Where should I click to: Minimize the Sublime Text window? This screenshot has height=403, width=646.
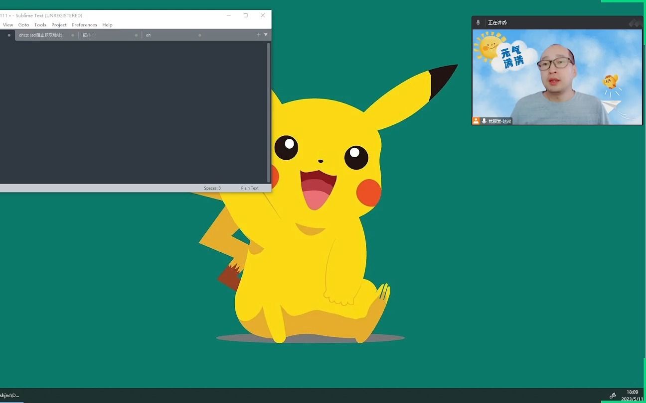[x=229, y=15]
